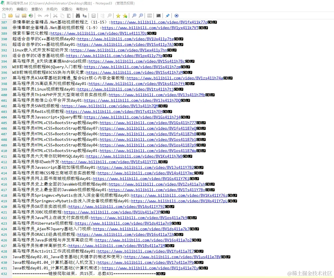Click the toggle folds icon
The width and height of the screenshot is (334, 278).
103,16
